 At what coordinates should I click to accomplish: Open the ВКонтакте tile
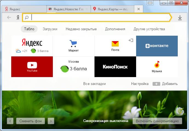157,46
